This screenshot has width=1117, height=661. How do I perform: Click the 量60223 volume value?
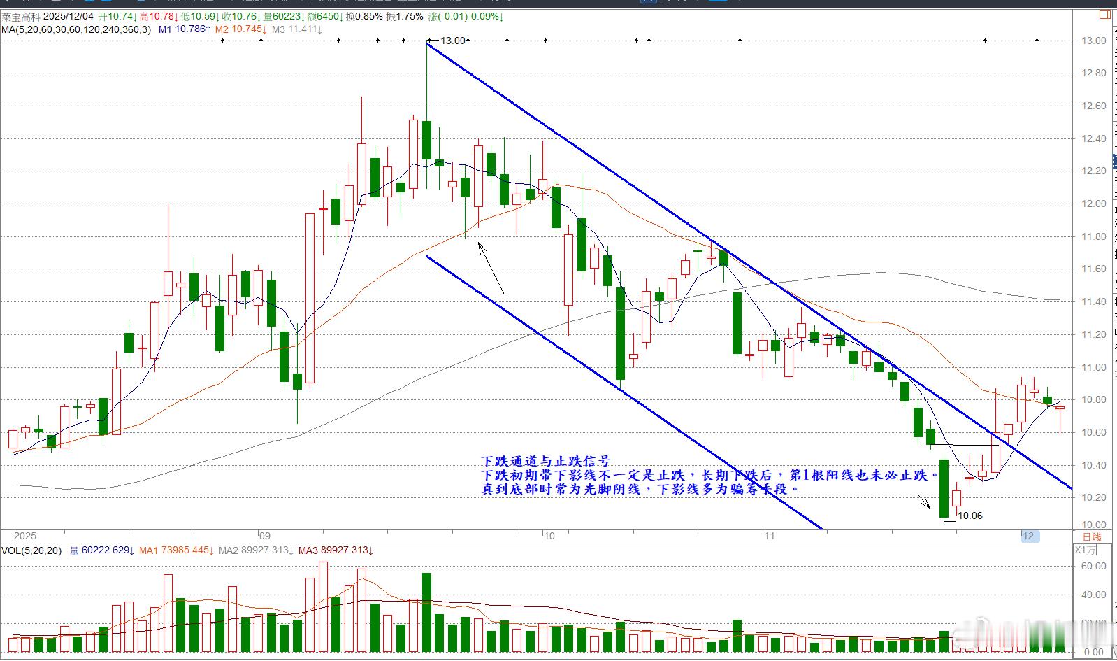click(x=284, y=17)
